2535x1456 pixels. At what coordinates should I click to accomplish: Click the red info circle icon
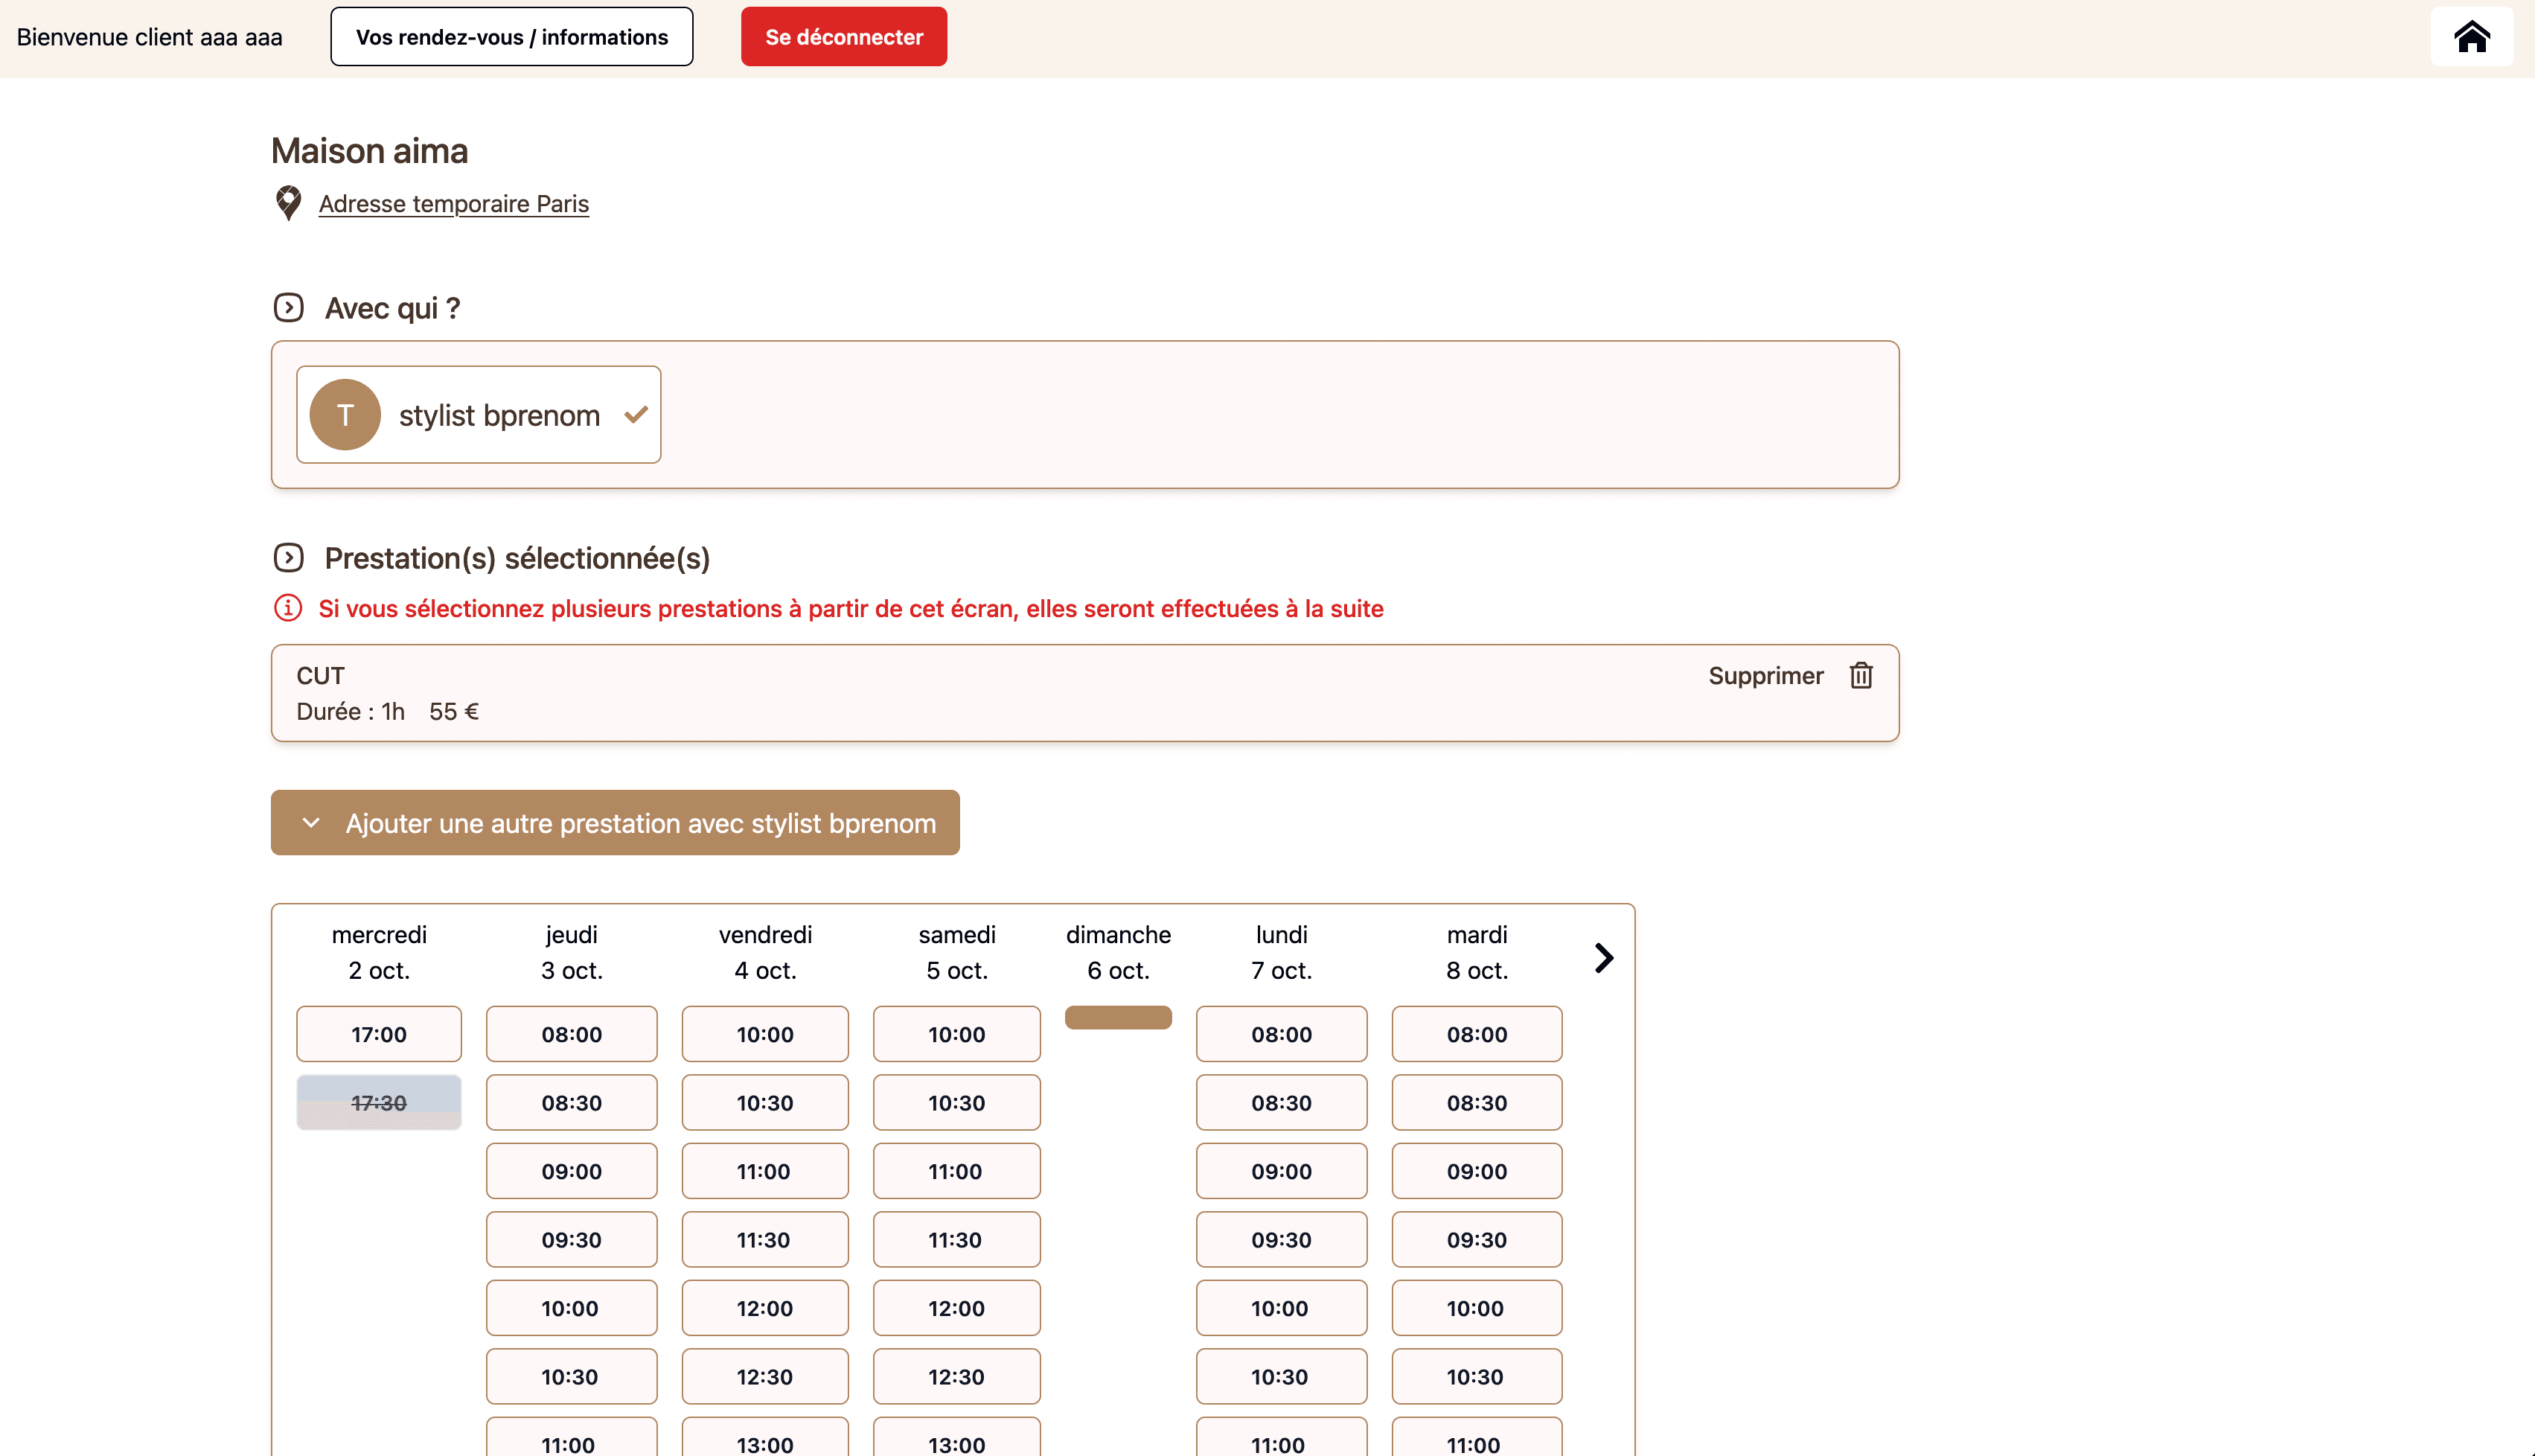point(288,608)
